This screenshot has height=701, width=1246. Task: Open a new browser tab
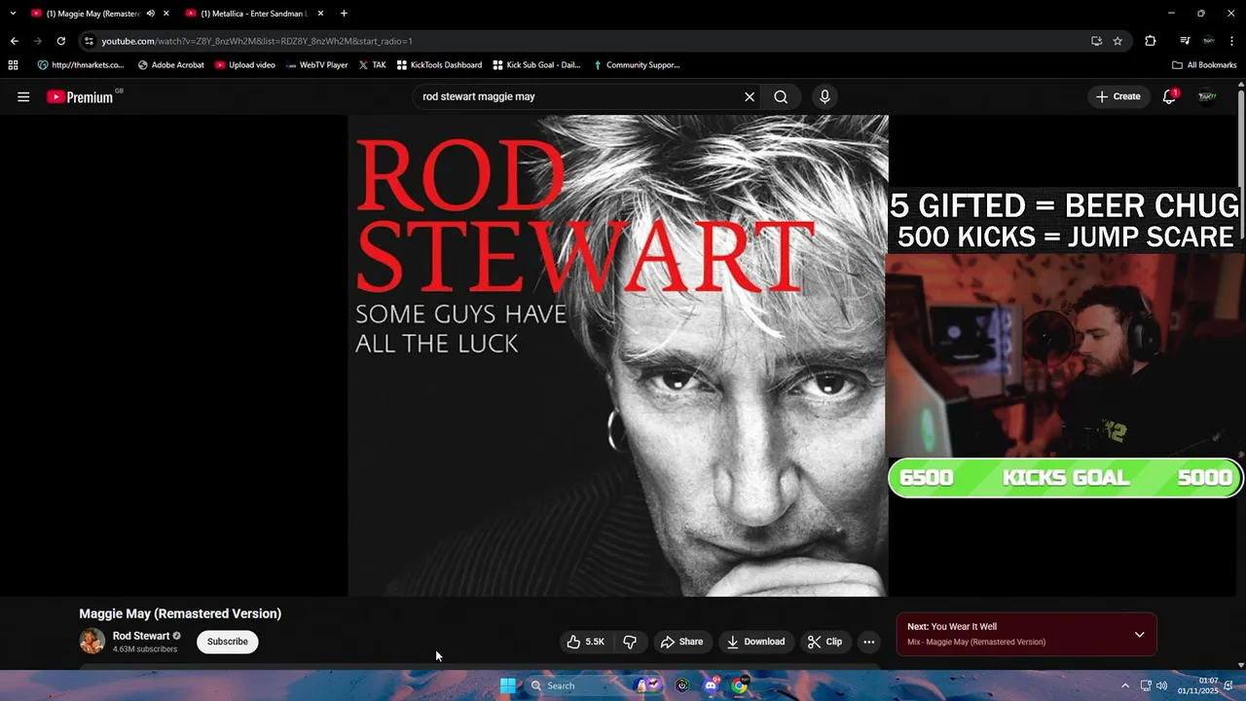pyautogui.click(x=344, y=14)
